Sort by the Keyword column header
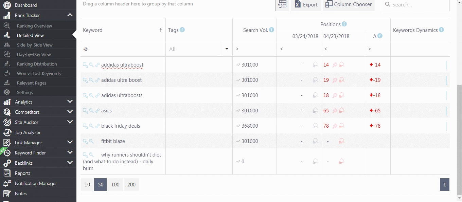The width and height of the screenshot is (462, 202). (x=123, y=30)
